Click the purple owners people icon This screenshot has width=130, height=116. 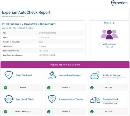point(109,35)
